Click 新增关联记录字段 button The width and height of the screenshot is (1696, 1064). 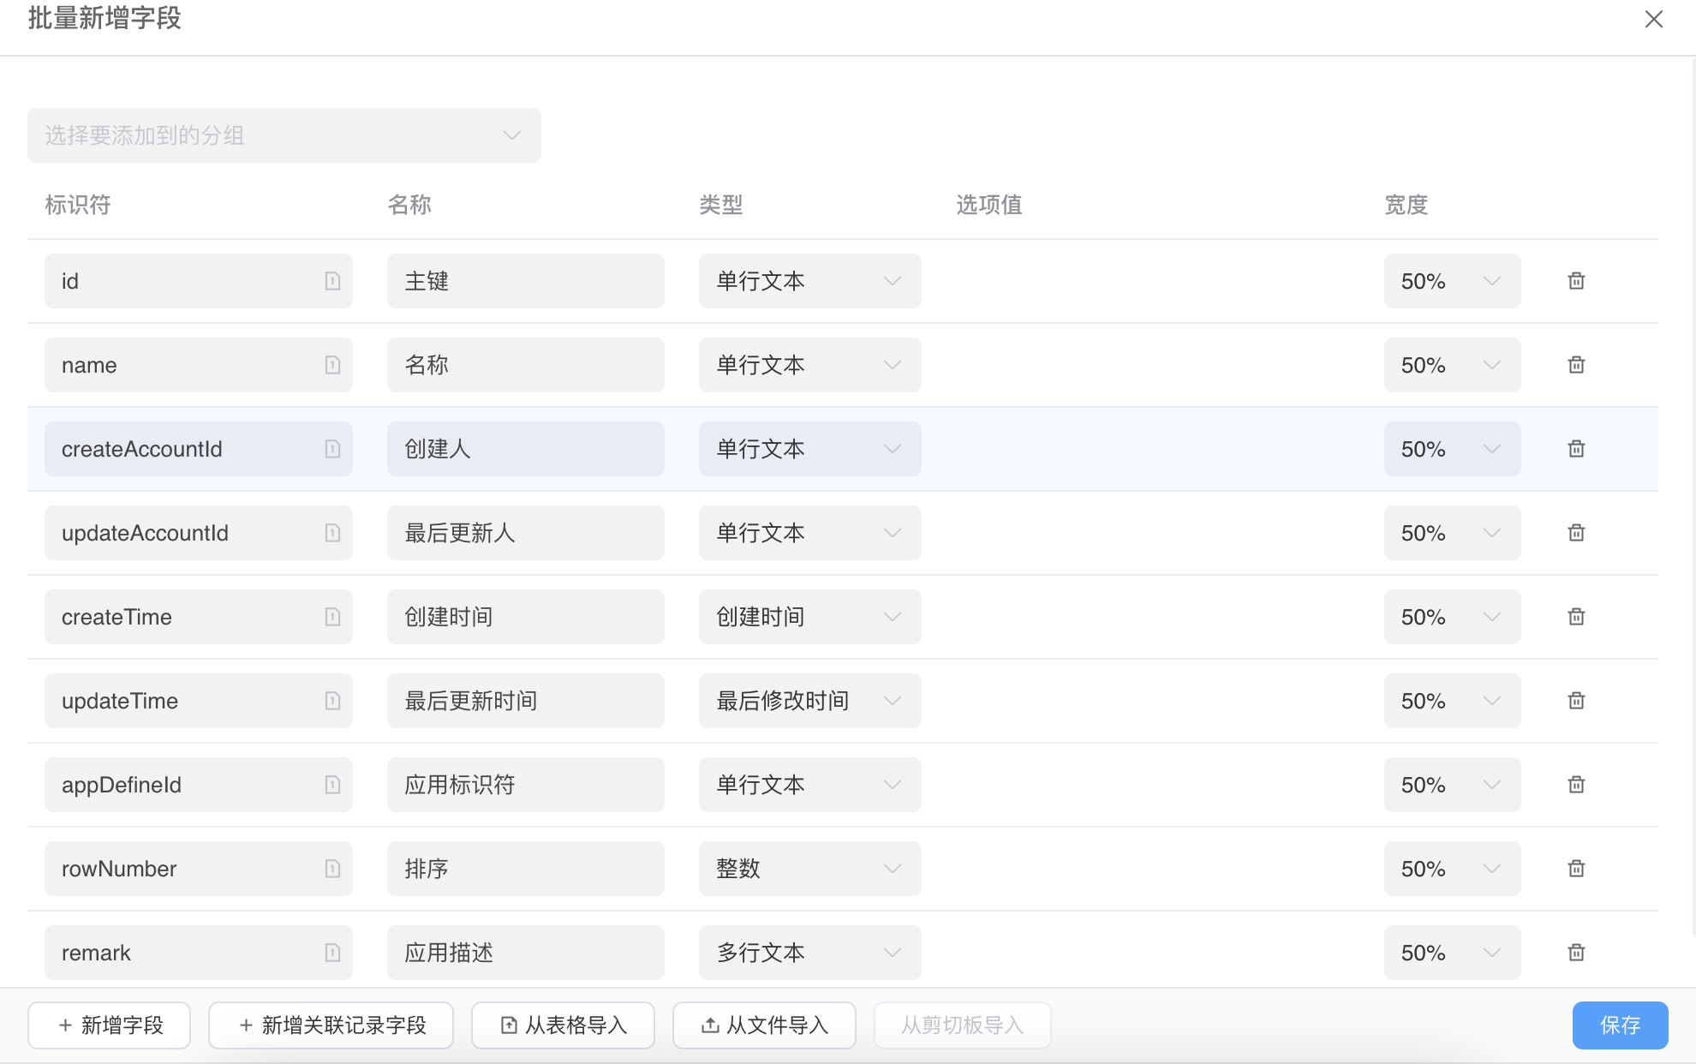[x=331, y=1025]
